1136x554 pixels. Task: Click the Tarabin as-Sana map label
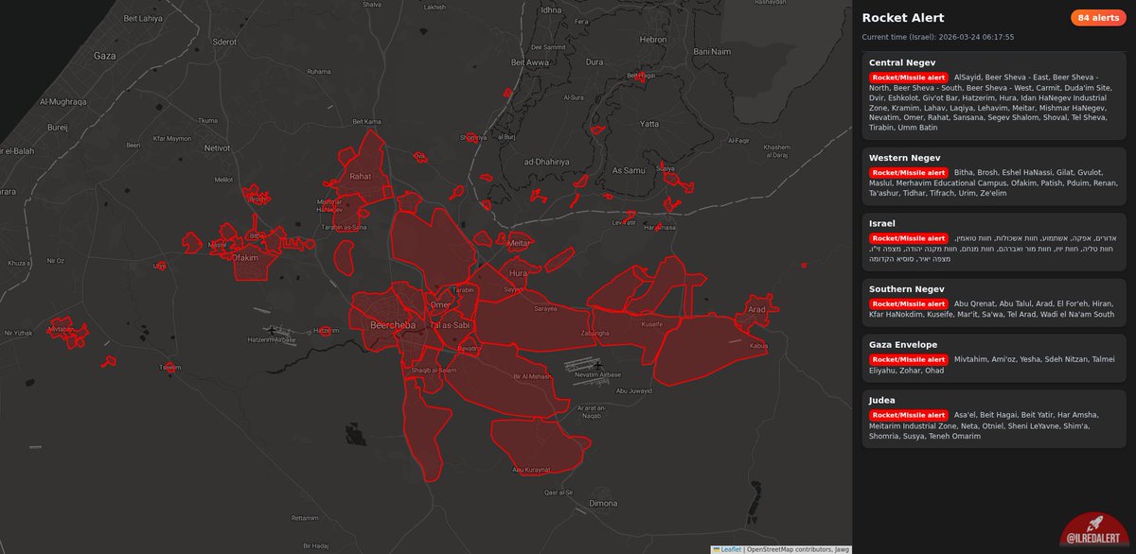pyautogui.click(x=346, y=227)
